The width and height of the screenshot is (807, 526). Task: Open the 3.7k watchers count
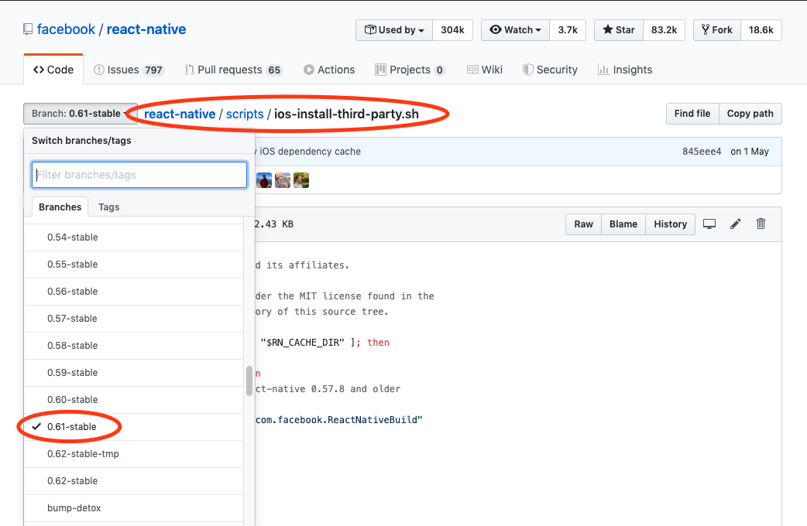[x=568, y=30]
